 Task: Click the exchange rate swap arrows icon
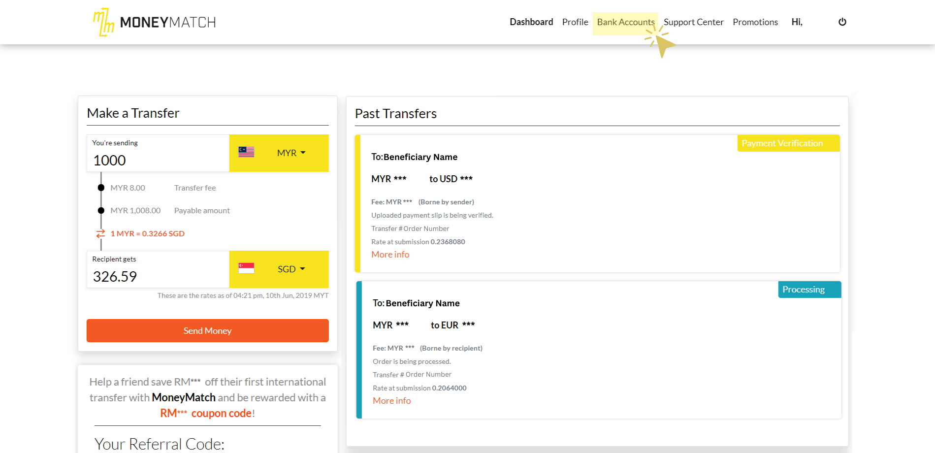[x=100, y=233]
